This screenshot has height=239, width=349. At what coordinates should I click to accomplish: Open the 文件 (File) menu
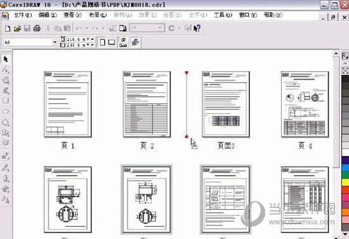(23, 15)
